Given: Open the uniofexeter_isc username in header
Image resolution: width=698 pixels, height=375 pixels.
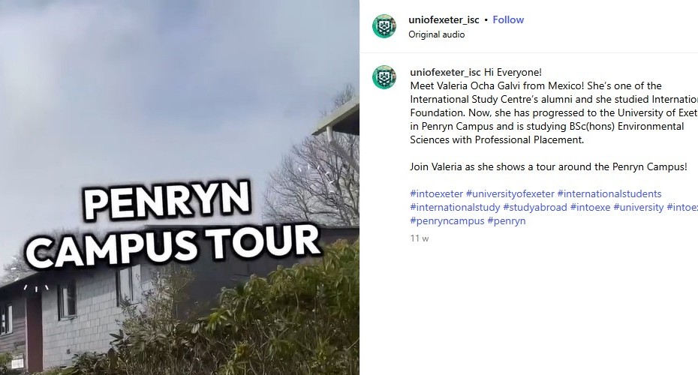Looking at the screenshot, I should pyautogui.click(x=444, y=20).
